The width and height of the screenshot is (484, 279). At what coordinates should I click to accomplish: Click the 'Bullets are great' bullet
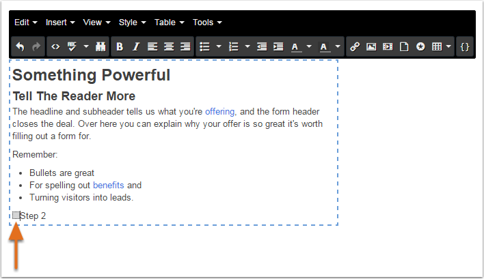62,173
